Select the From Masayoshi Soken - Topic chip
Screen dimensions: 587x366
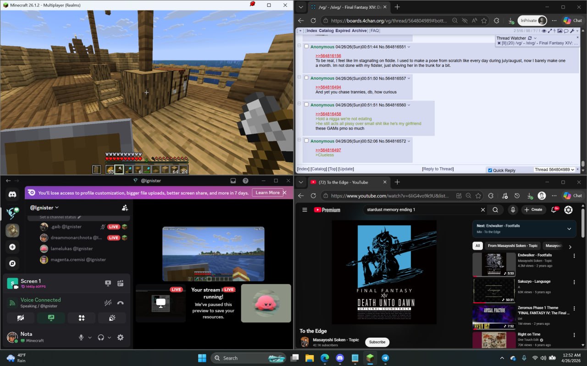[x=512, y=246]
